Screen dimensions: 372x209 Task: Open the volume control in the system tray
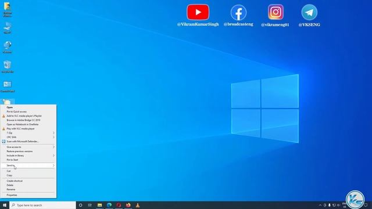(338, 205)
